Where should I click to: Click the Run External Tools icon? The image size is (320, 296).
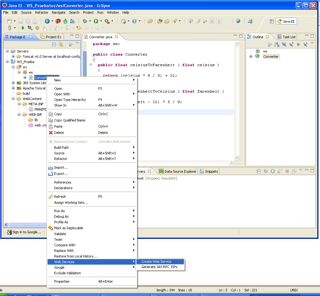pyautogui.click(x=107, y=21)
